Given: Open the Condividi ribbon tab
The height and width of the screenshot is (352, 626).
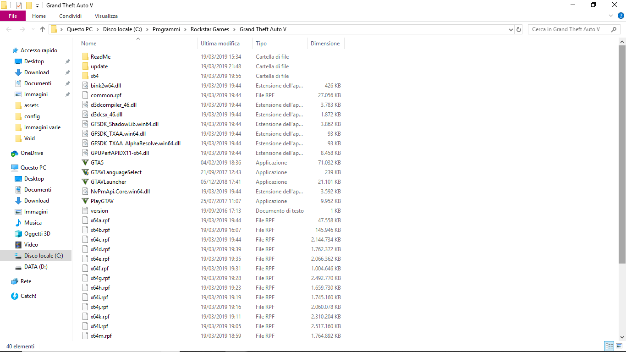Looking at the screenshot, I should [70, 16].
